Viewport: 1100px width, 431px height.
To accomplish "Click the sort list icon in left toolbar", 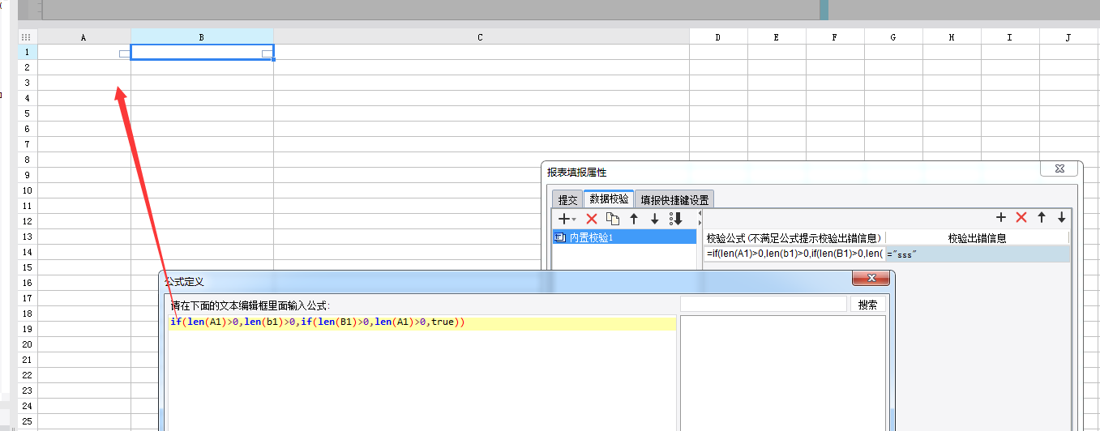I will tap(676, 219).
